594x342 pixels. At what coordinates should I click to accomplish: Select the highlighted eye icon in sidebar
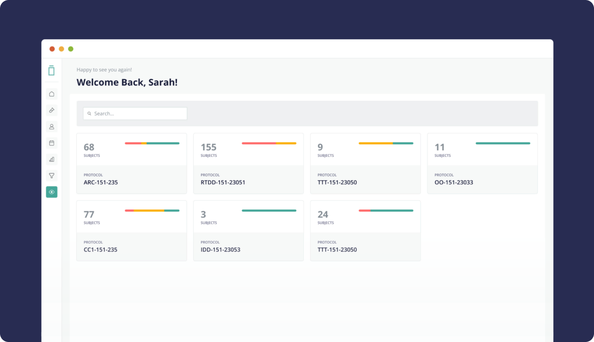[x=52, y=192]
